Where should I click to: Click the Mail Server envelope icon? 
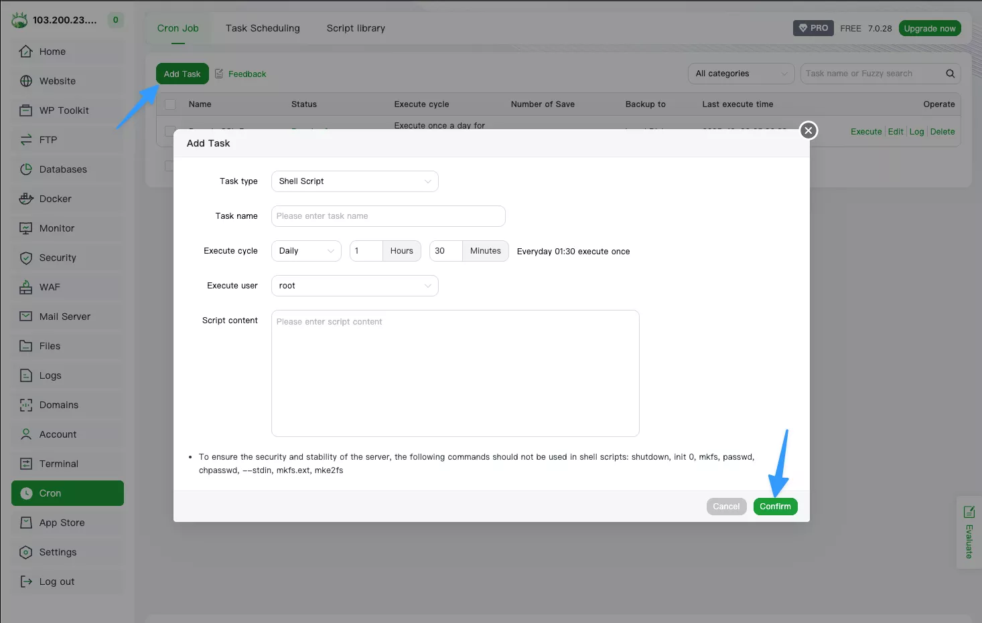pyautogui.click(x=26, y=317)
